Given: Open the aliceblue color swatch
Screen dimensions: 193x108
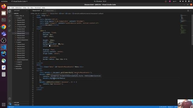Looking at the screenshot, I should (50, 46).
